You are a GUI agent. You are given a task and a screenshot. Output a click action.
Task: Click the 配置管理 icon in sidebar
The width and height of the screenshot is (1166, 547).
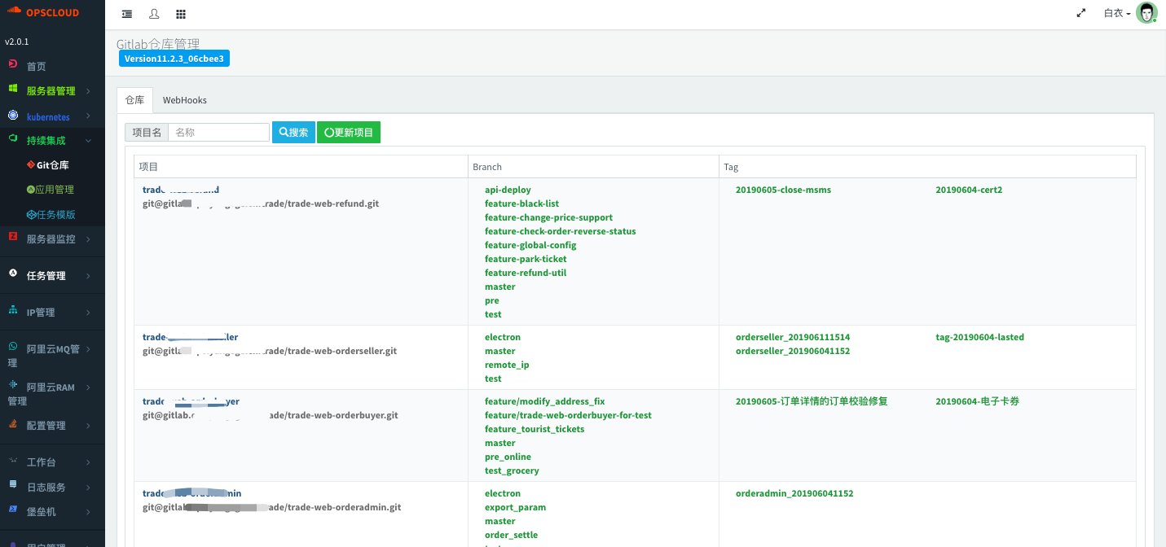pos(13,423)
